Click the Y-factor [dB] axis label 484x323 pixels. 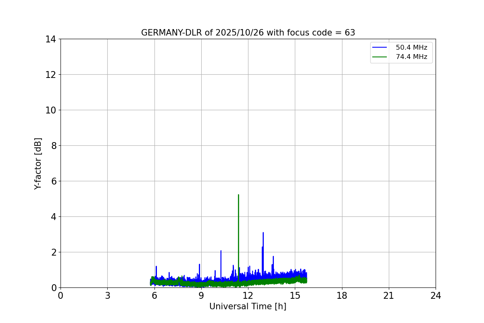coord(38,164)
